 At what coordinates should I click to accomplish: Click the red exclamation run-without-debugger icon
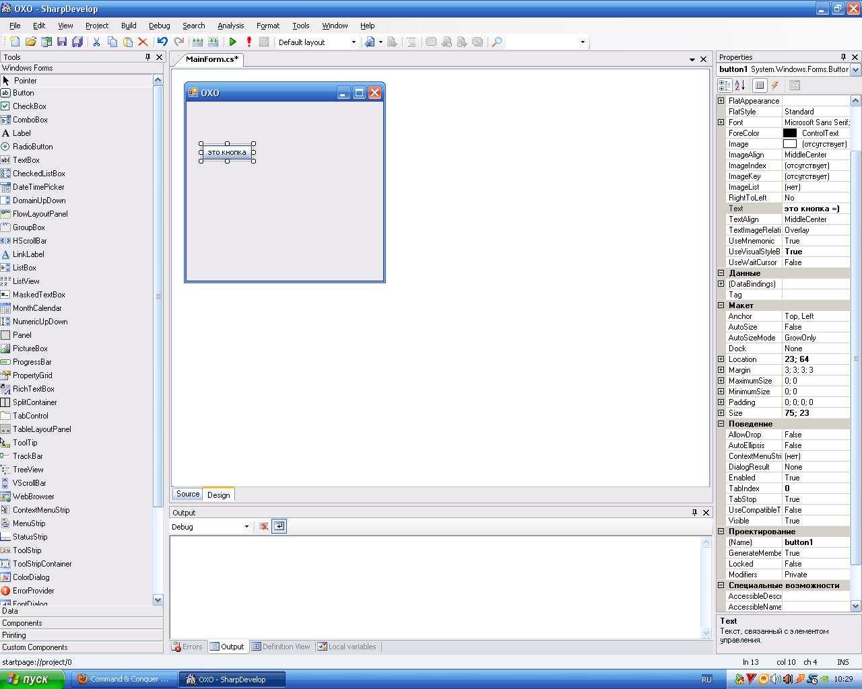click(248, 42)
